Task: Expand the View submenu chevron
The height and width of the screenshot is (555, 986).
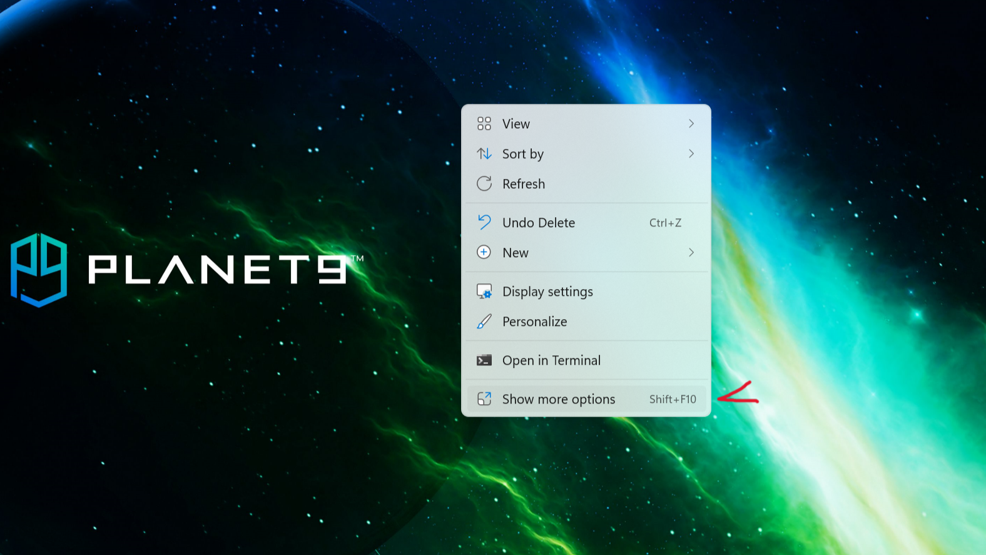Action: click(x=691, y=124)
